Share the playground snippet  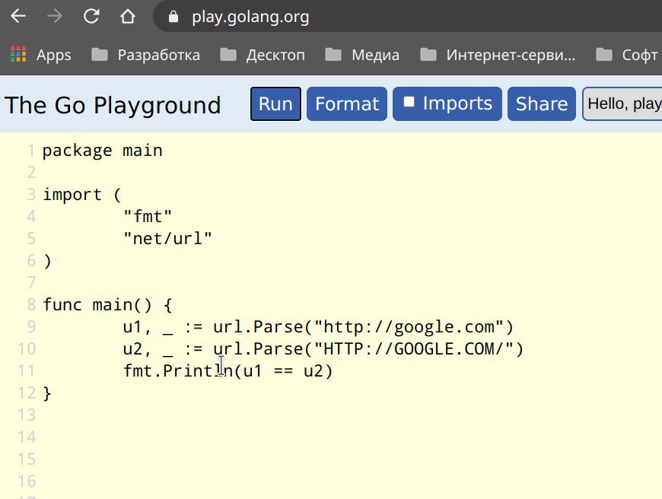pyautogui.click(x=542, y=104)
